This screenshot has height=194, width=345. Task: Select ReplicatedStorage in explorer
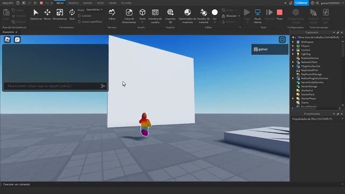[311, 74]
